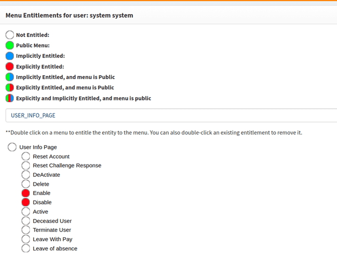Viewport: 337px width, 259px height.
Task: Select the Enable menu label
Action: [42, 193]
